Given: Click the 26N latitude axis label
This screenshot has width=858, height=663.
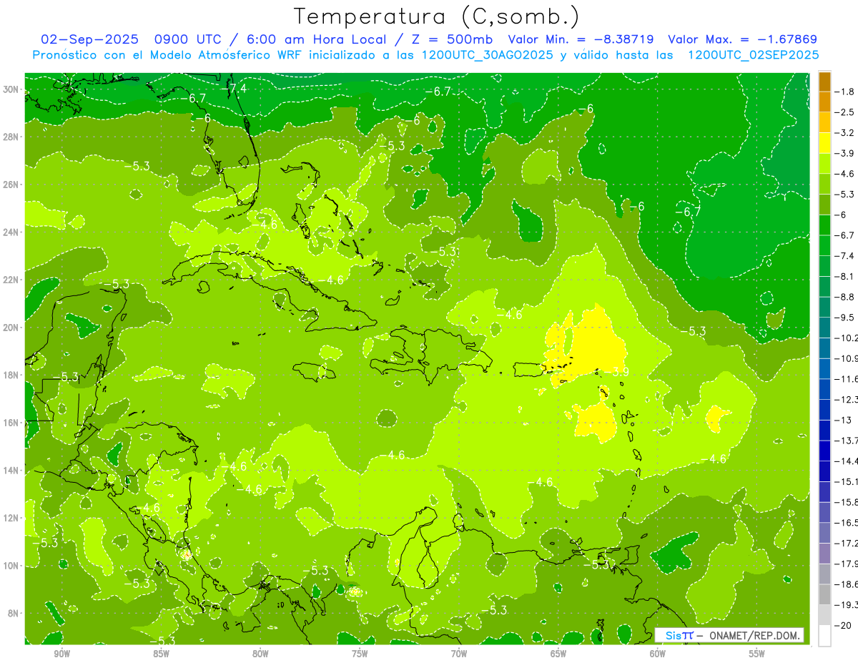Looking at the screenshot, I should point(11,185).
